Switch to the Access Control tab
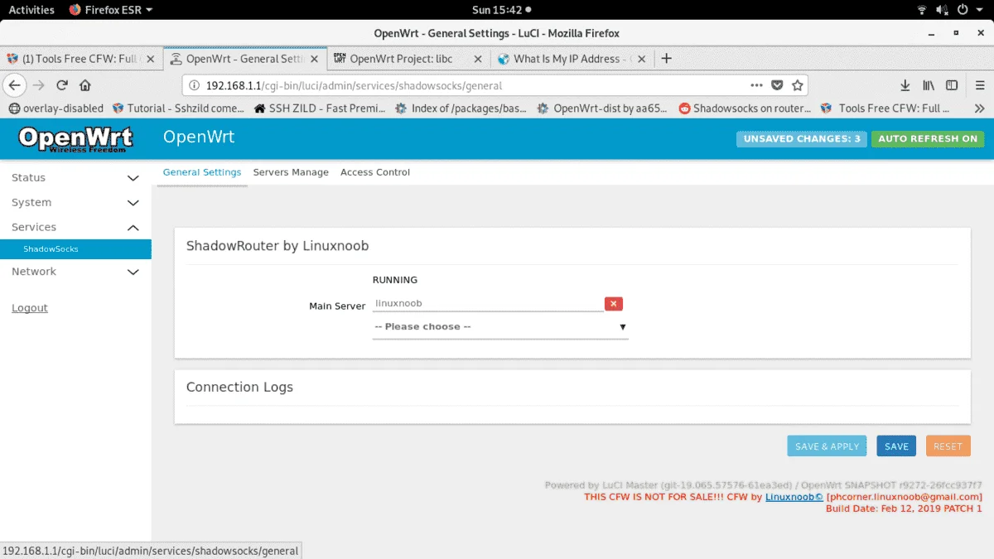Image resolution: width=994 pixels, height=559 pixels. coord(375,172)
